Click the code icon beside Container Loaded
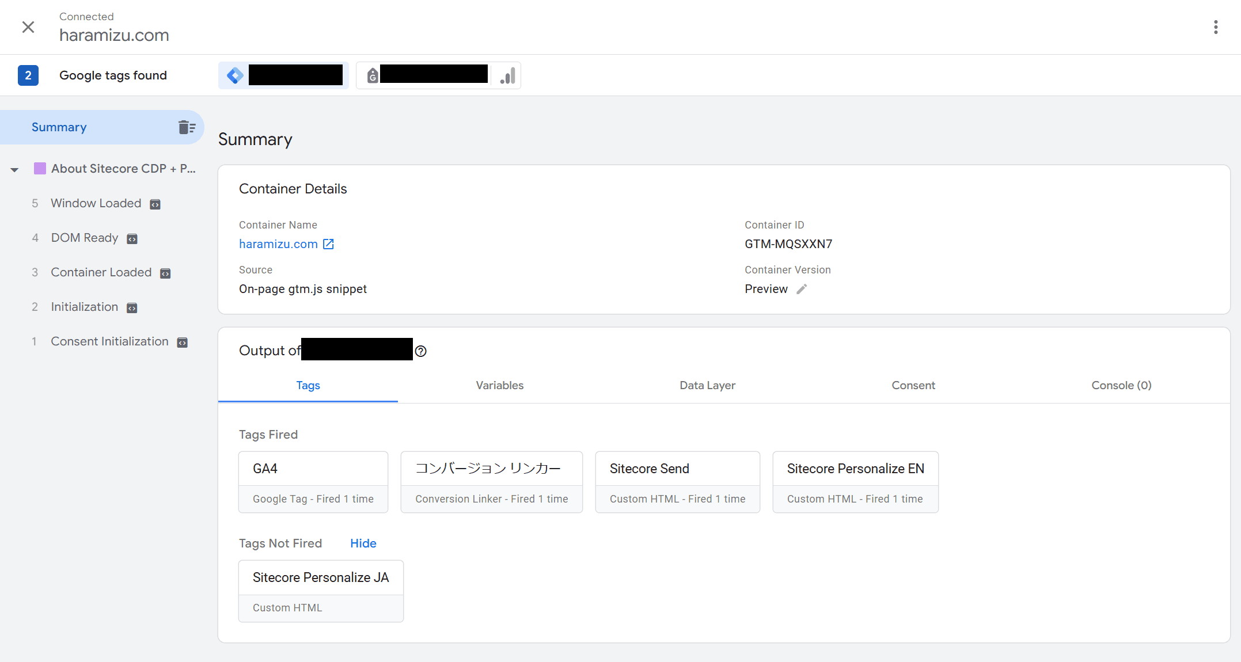Screen dimensions: 1241x662 tap(165, 273)
